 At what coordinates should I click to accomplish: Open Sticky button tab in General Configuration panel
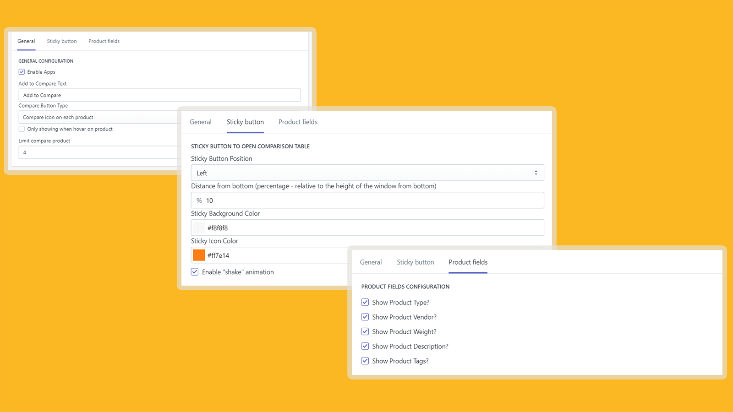tap(62, 41)
